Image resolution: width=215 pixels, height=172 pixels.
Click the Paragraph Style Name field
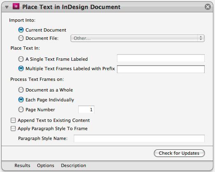(139, 138)
